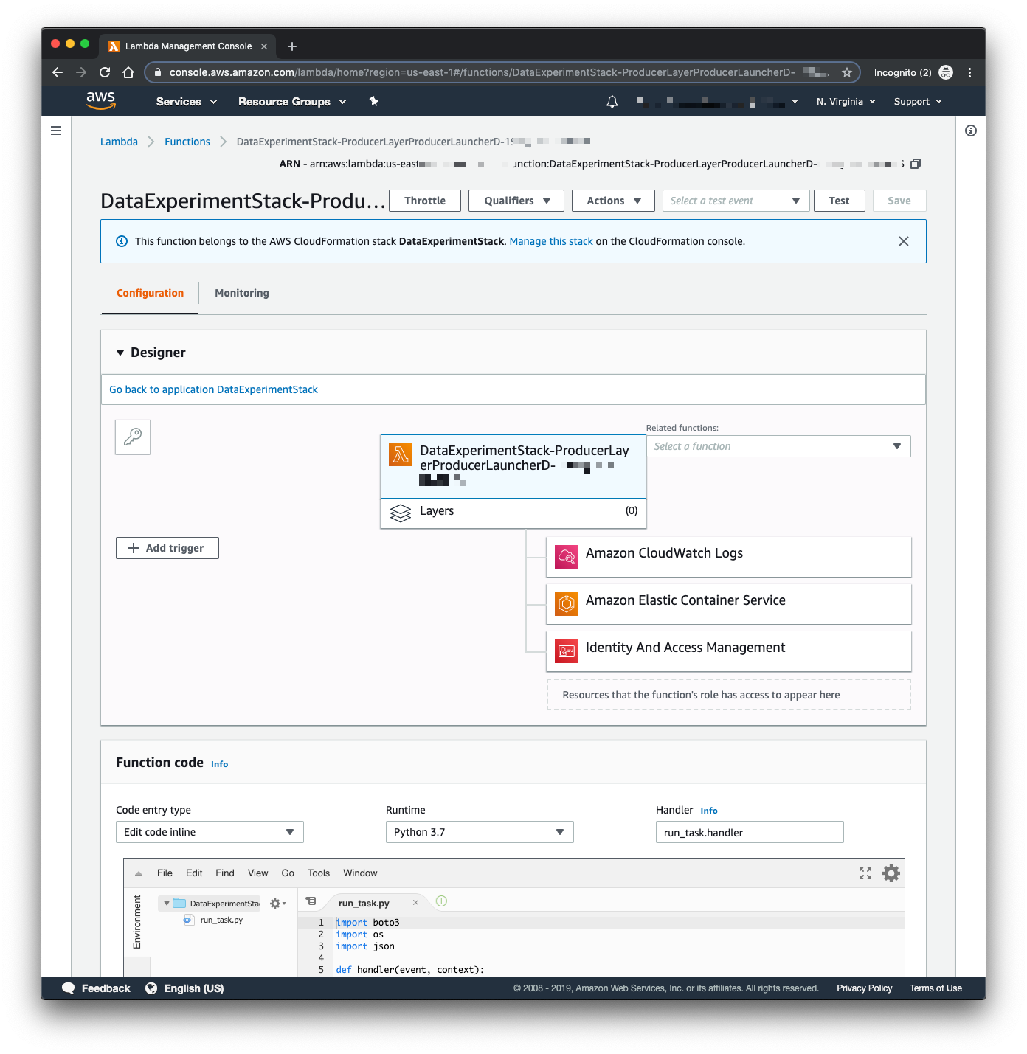This screenshot has height=1054, width=1027.
Task: Open the pinned shortcuts pin icon
Action: click(374, 101)
